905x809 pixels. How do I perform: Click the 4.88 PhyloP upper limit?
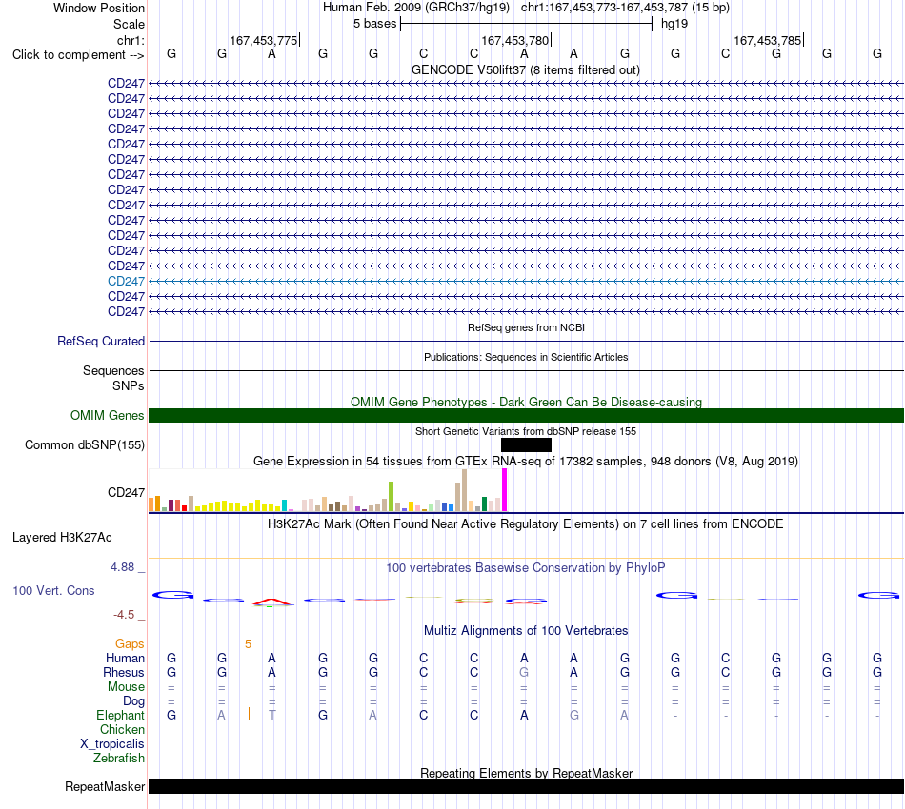click(122, 567)
